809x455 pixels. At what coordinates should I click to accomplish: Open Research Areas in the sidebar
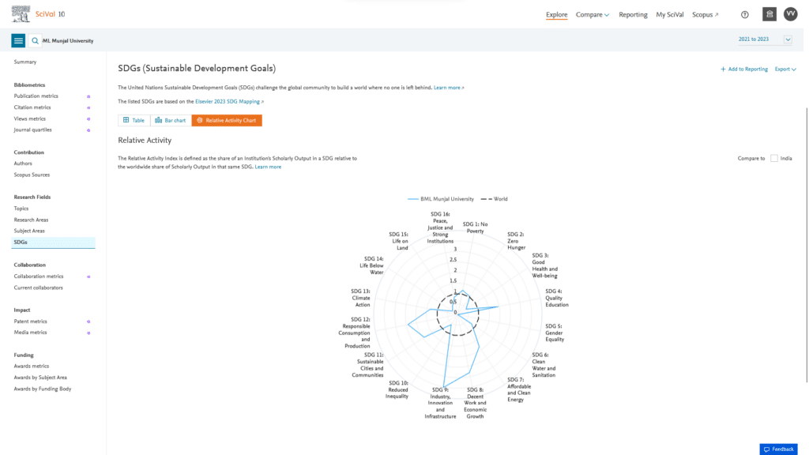31,220
